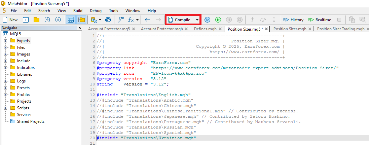Open the dropdown next to the clipboard cursor icon

tap(100, 20)
